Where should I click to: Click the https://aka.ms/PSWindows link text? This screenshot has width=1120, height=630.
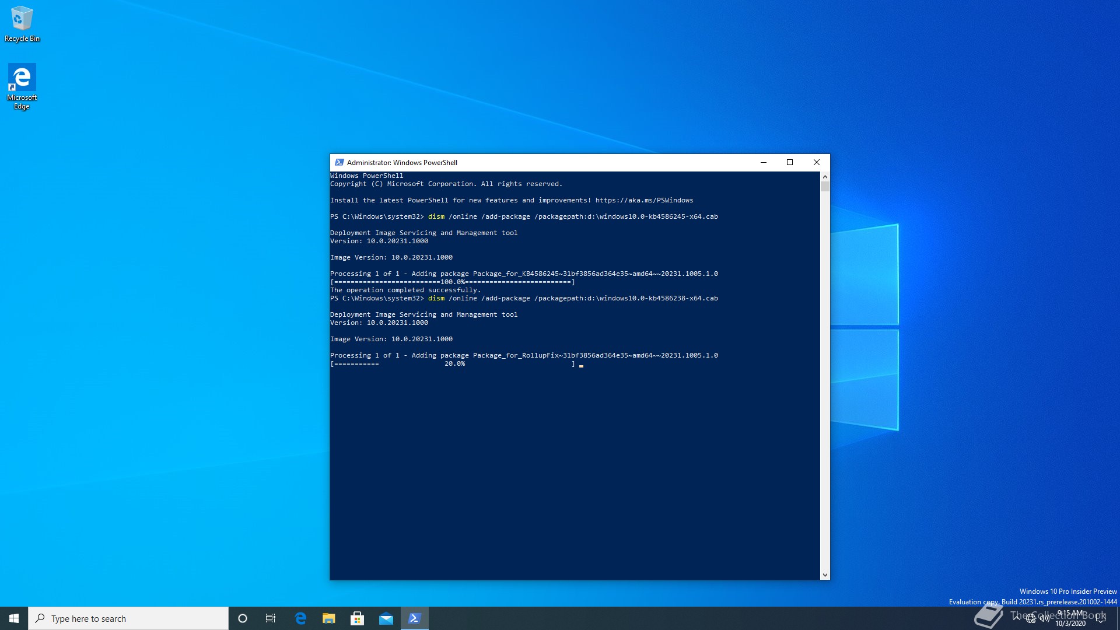(x=644, y=200)
